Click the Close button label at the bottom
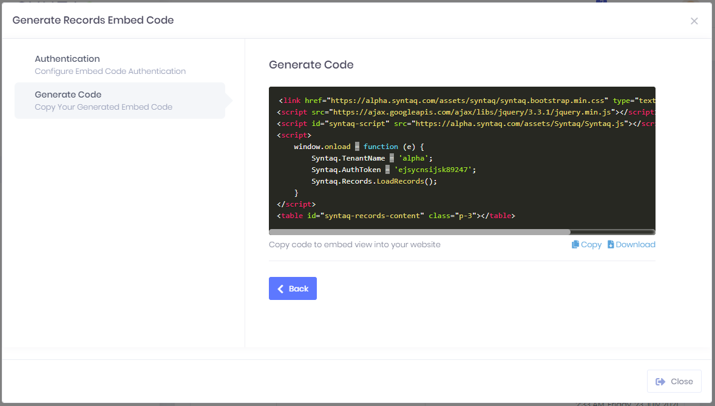The image size is (715, 406). click(x=682, y=381)
